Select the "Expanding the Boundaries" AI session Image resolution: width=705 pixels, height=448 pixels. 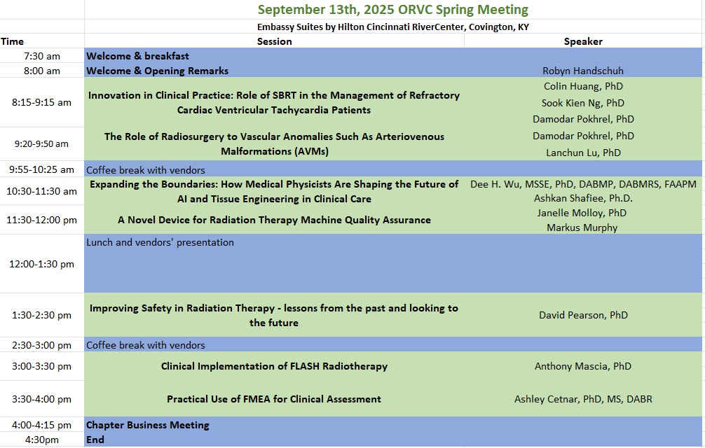(274, 191)
